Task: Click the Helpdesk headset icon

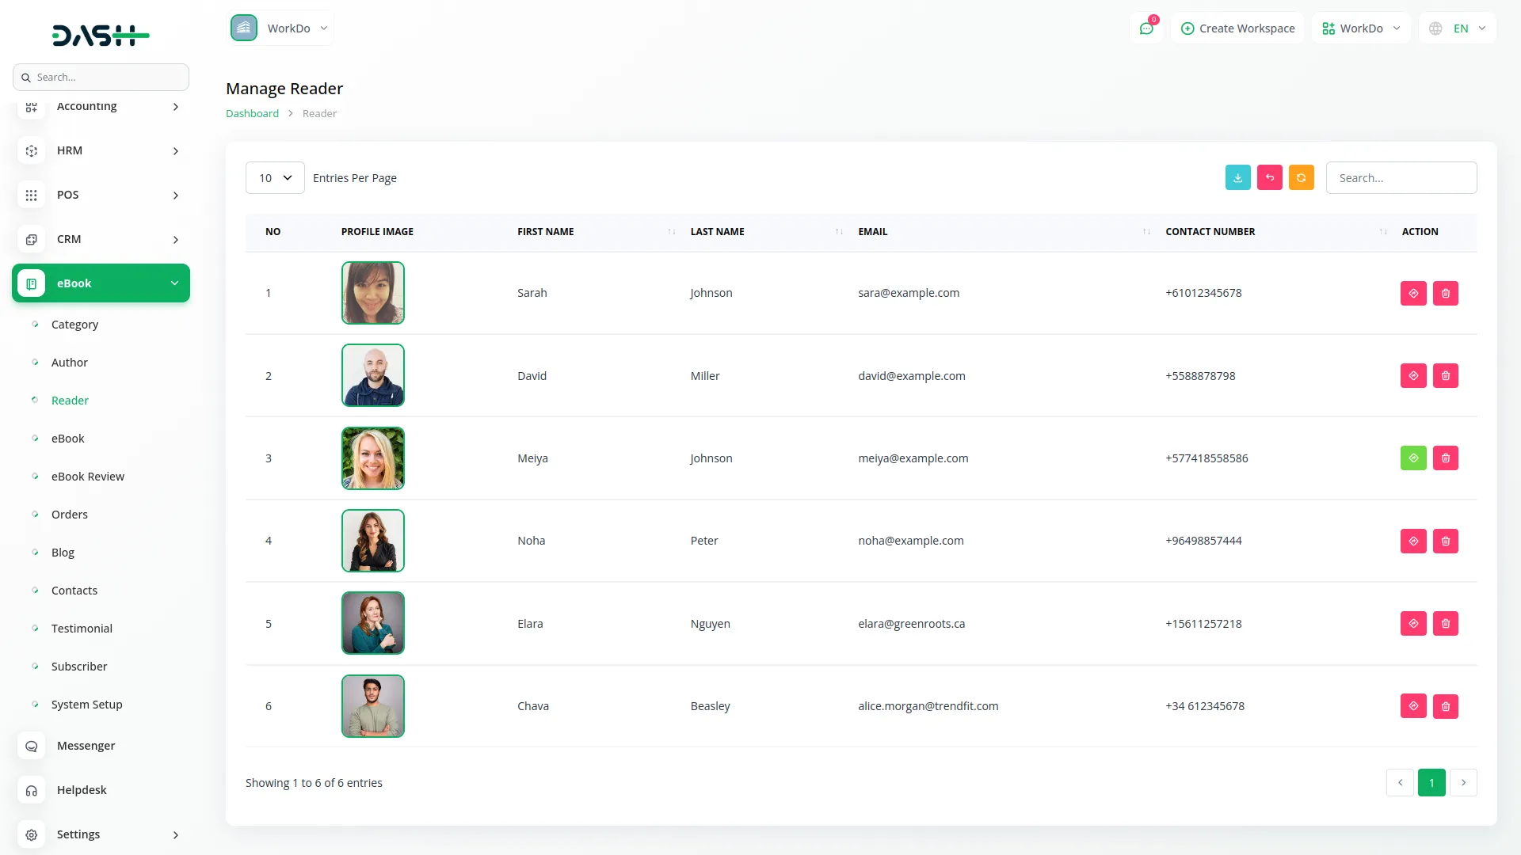Action: [32, 790]
